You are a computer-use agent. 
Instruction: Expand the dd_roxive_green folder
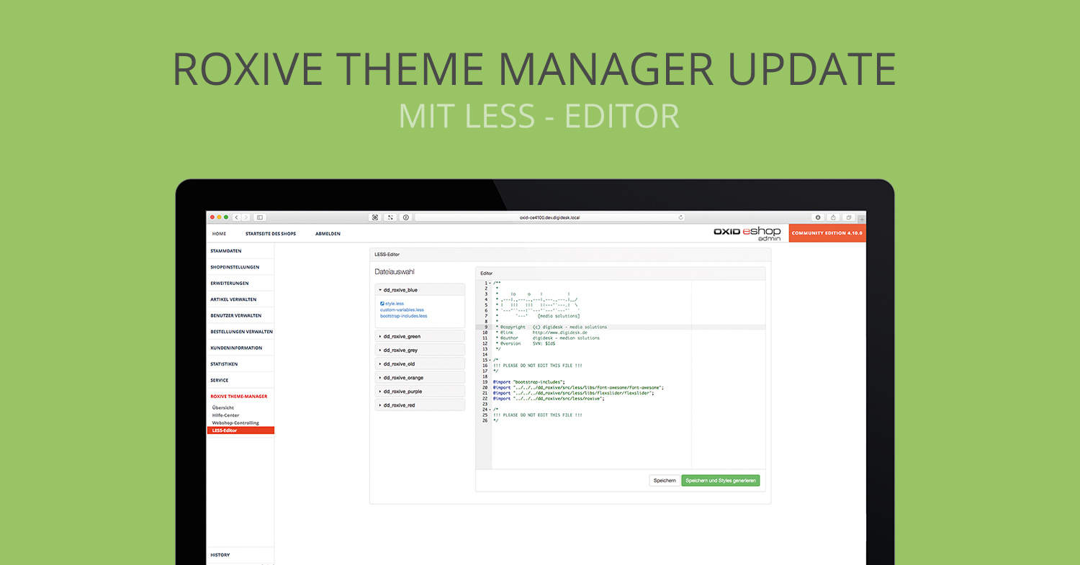tap(420, 336)
